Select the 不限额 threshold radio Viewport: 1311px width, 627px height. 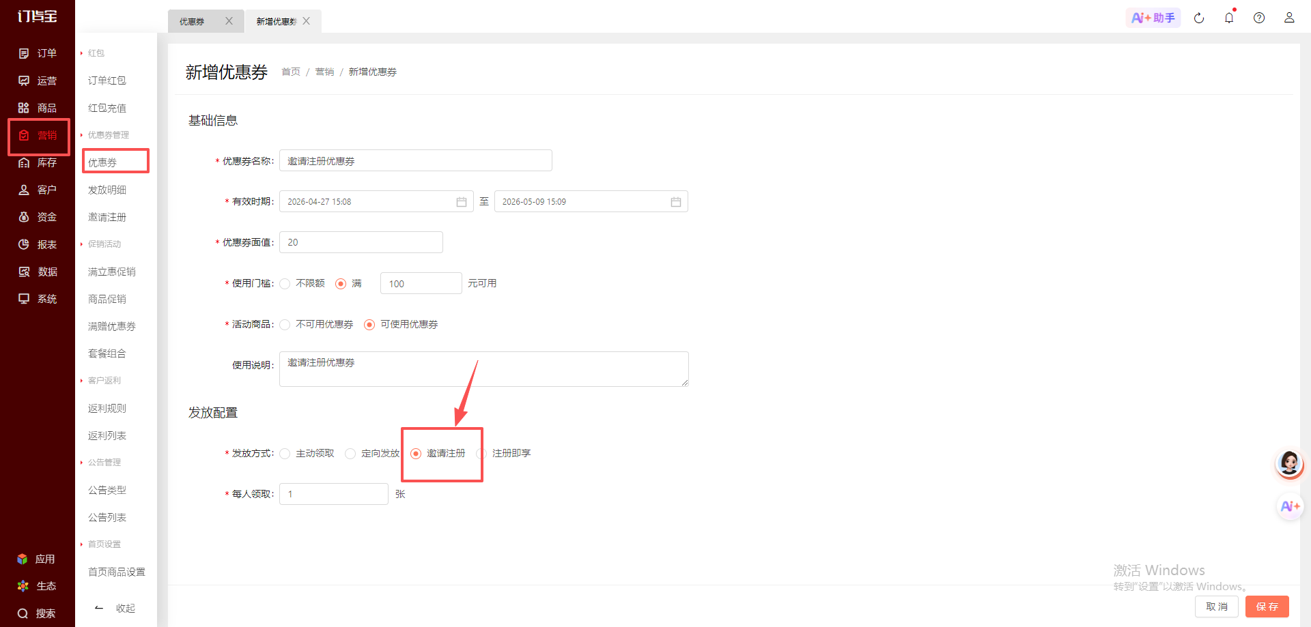(285, 284)
